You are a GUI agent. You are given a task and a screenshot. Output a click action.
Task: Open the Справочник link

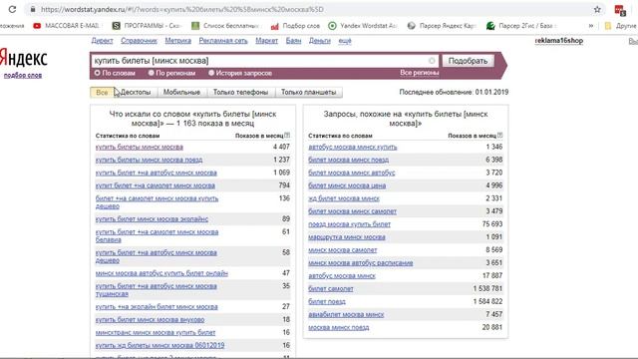pos(139,41)
